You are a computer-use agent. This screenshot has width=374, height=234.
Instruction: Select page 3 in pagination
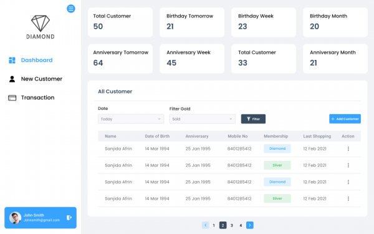click(232, 225)
